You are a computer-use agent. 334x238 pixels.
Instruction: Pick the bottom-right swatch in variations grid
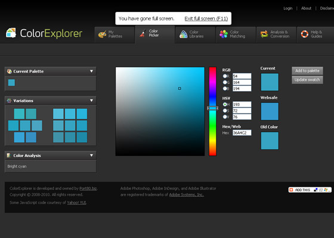click(x=82, y=137)
